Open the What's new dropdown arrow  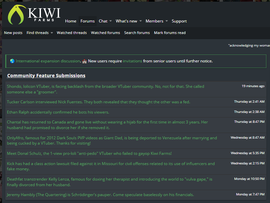pos(141,21)
